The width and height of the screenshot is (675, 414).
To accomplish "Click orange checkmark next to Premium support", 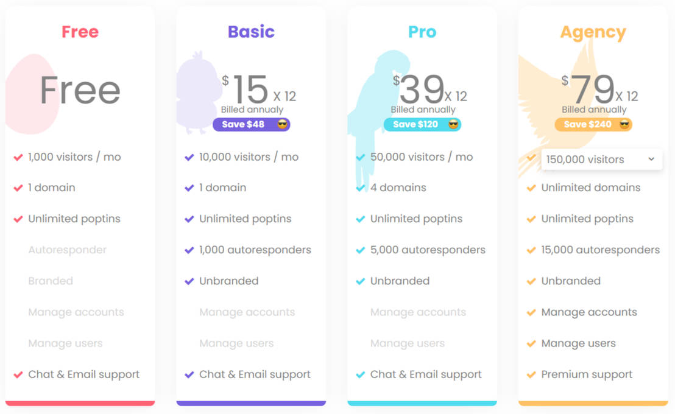I will [531, 375].
